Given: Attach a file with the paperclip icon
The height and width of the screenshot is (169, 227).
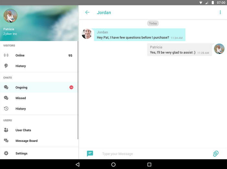Looking at the screenshot, I should tap(216, 153).
